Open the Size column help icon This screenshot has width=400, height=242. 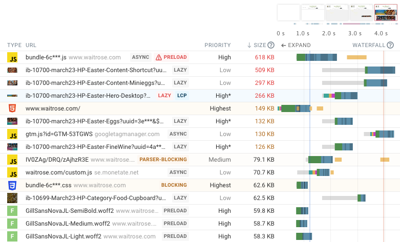coord(271,45)
